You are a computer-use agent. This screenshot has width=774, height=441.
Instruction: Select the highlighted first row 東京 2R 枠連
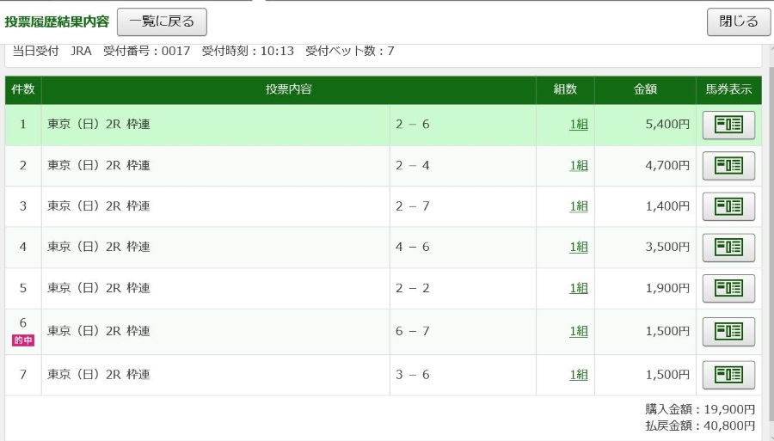point(383,125)
